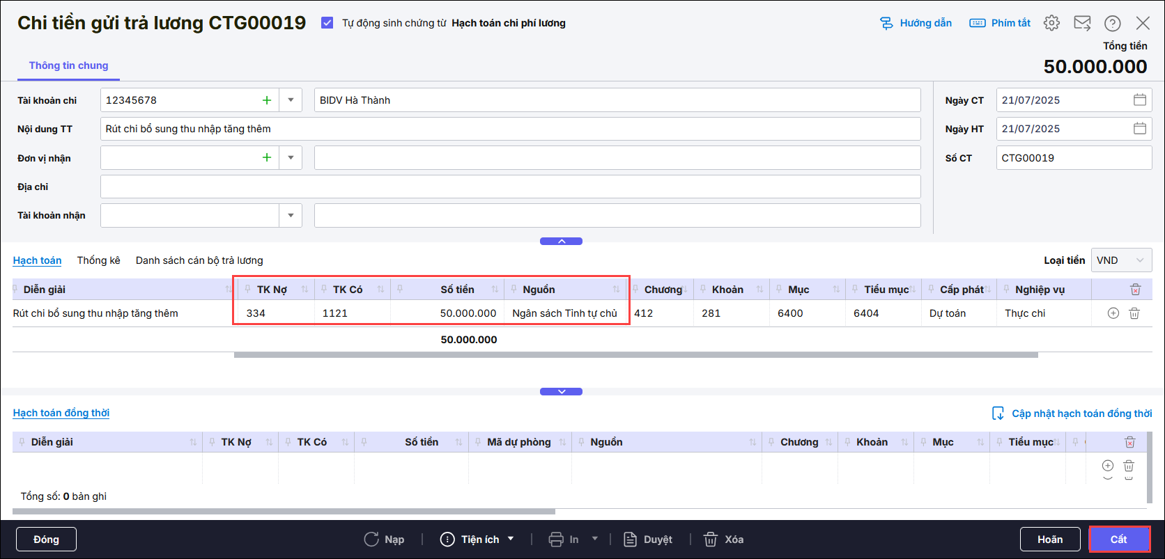This screenshot has height=559, width=1165.
Task: Click the Cất save button
Action: click(x=1119, y=540)
